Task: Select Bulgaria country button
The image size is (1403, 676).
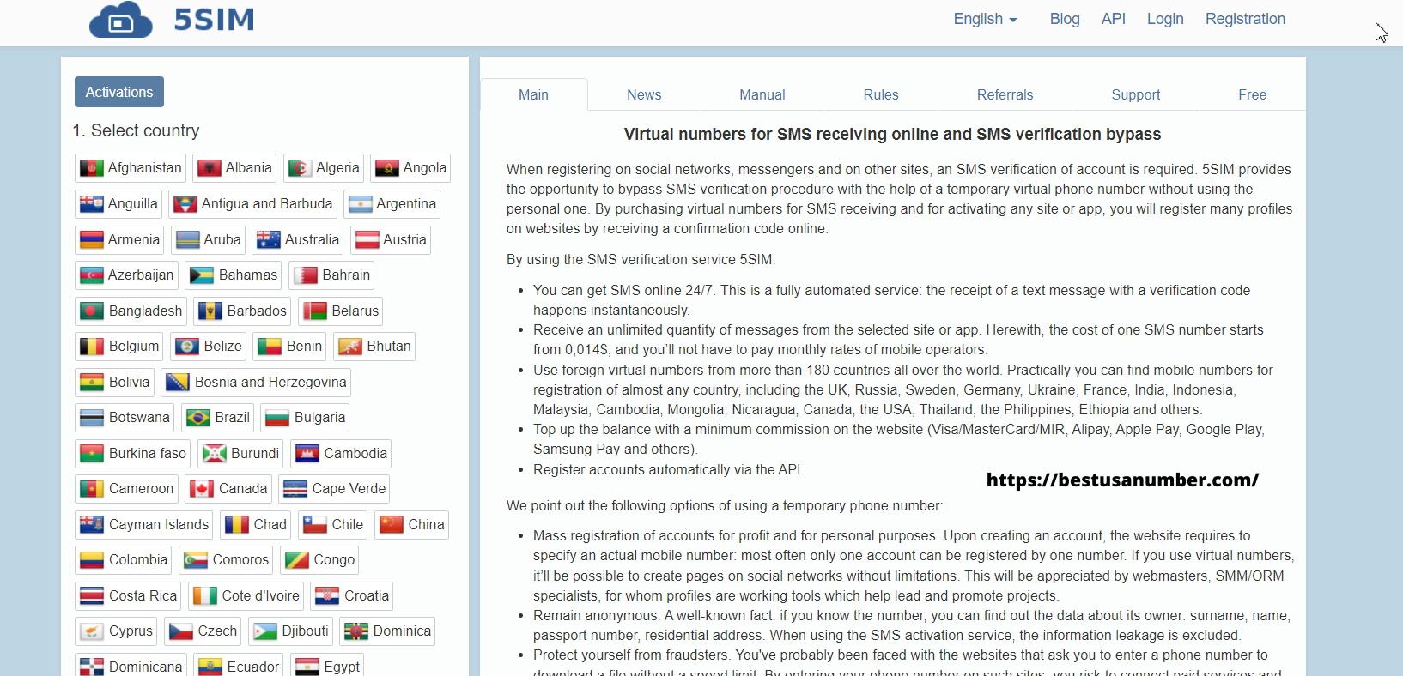Action: 305,418
